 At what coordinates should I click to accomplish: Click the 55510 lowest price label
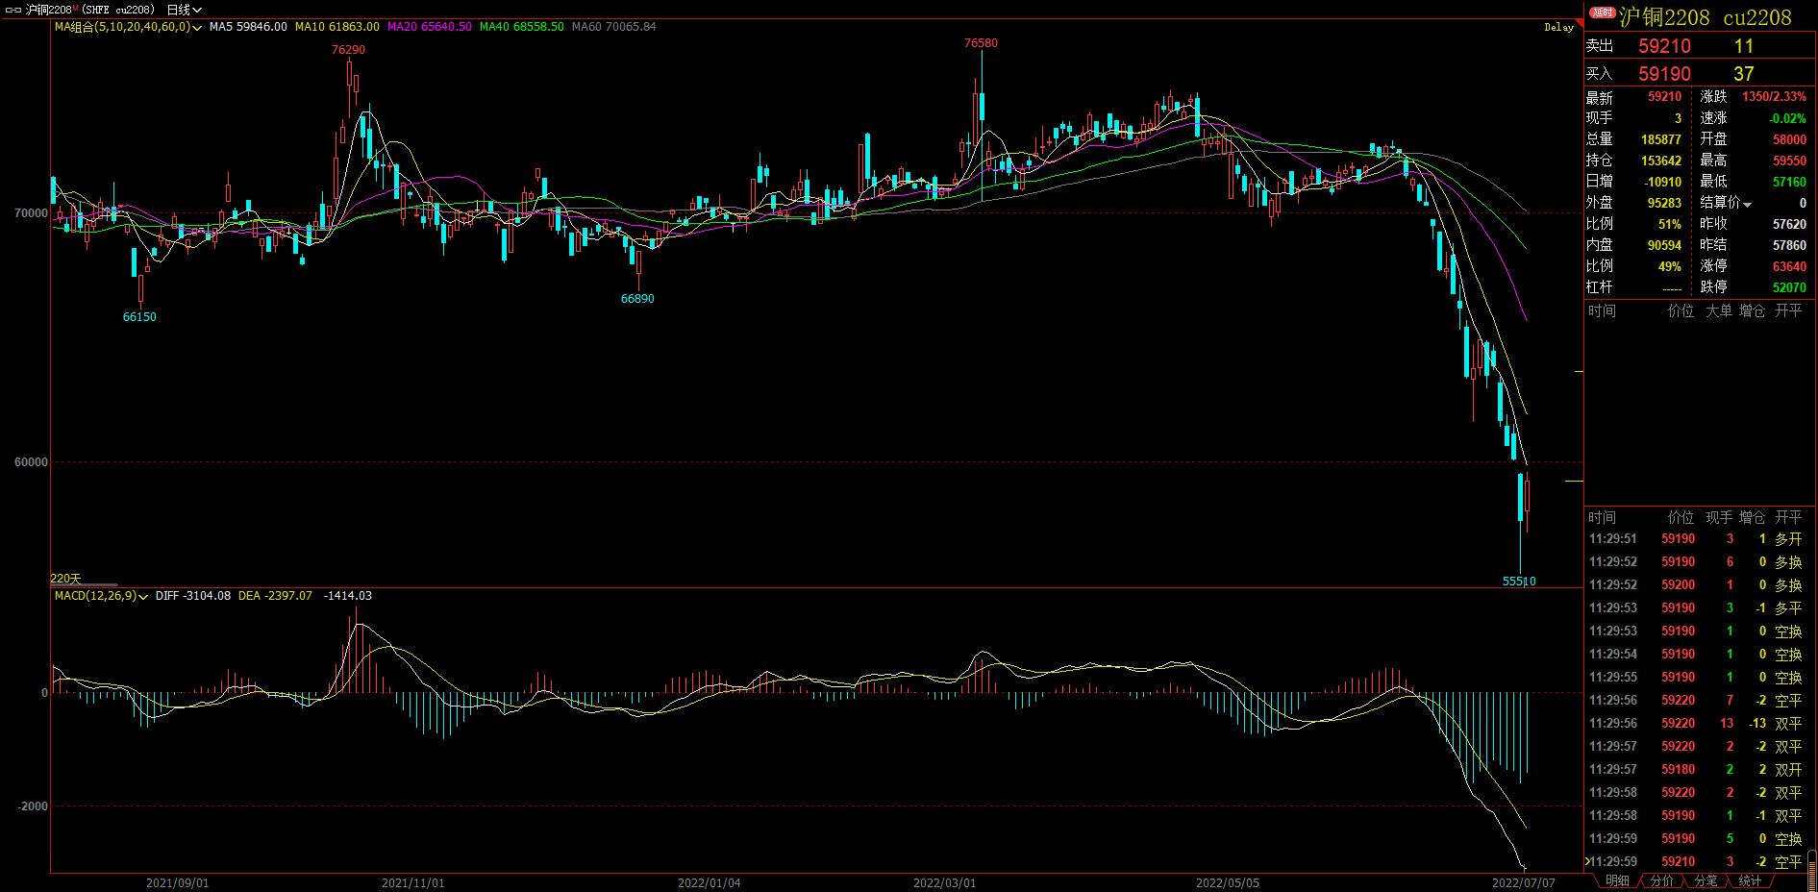click(1519, 581)
